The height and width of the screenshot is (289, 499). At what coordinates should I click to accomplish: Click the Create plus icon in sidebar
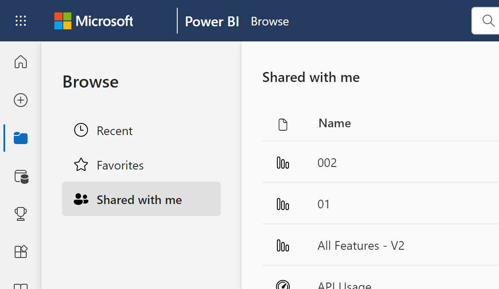click(x=20, y=100)
